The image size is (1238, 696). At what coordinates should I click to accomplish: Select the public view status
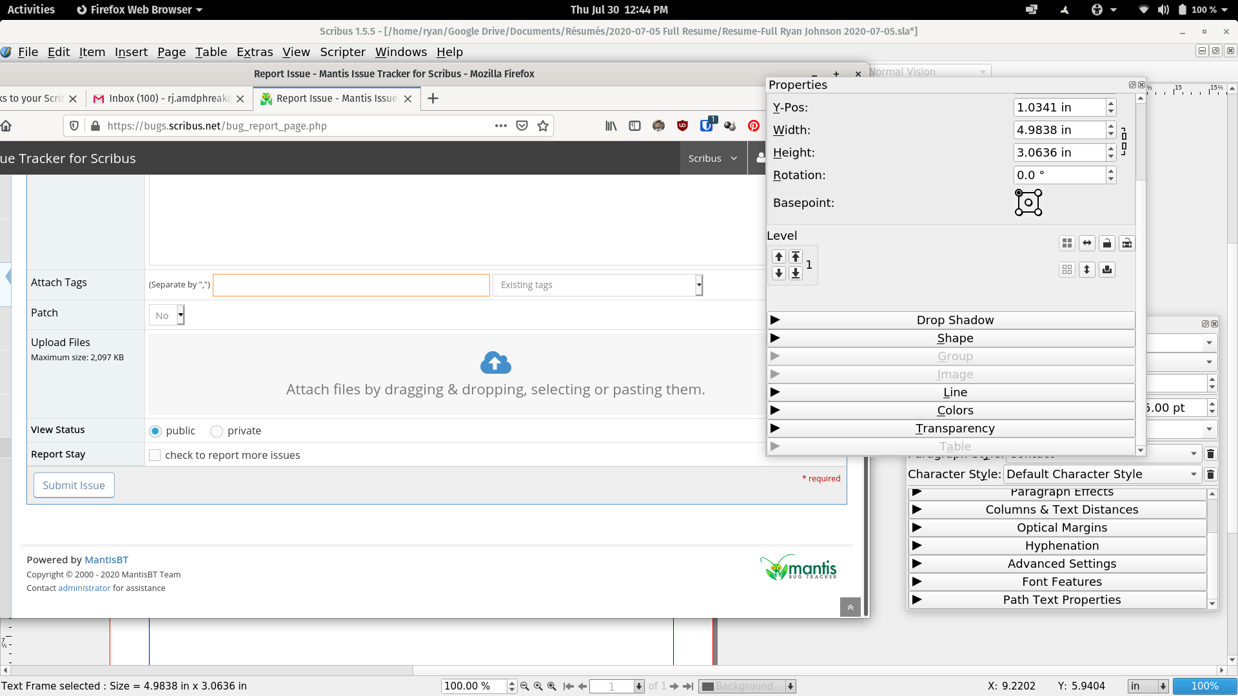[155, 431]
